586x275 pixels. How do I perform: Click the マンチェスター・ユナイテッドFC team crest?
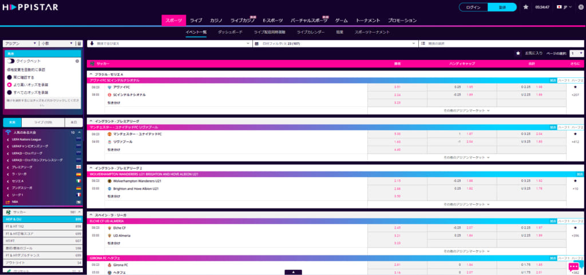[109, 134]
